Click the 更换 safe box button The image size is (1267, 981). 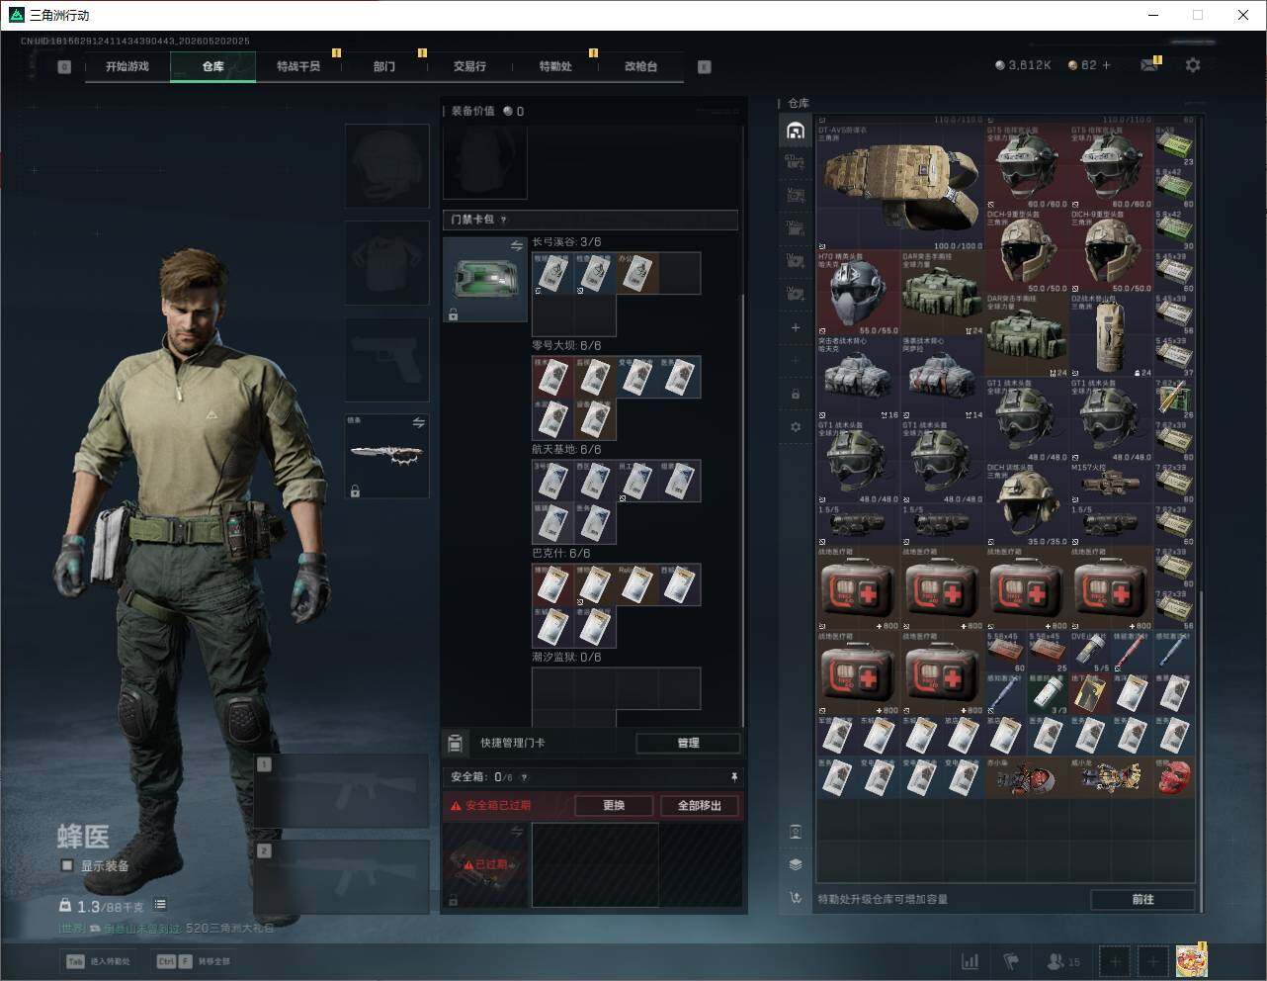click(x=614, y=806)
